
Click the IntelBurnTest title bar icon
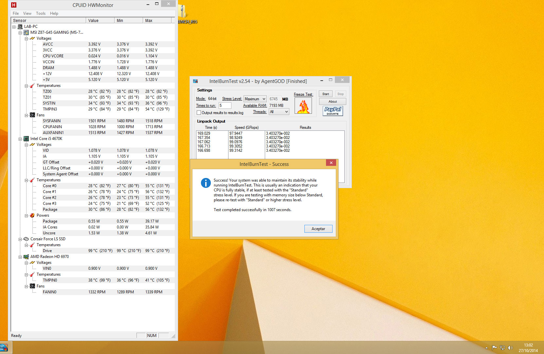[195, 81]
